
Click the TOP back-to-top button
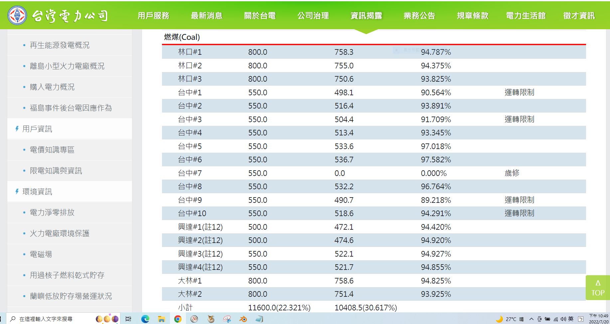[x=598, y=288]
